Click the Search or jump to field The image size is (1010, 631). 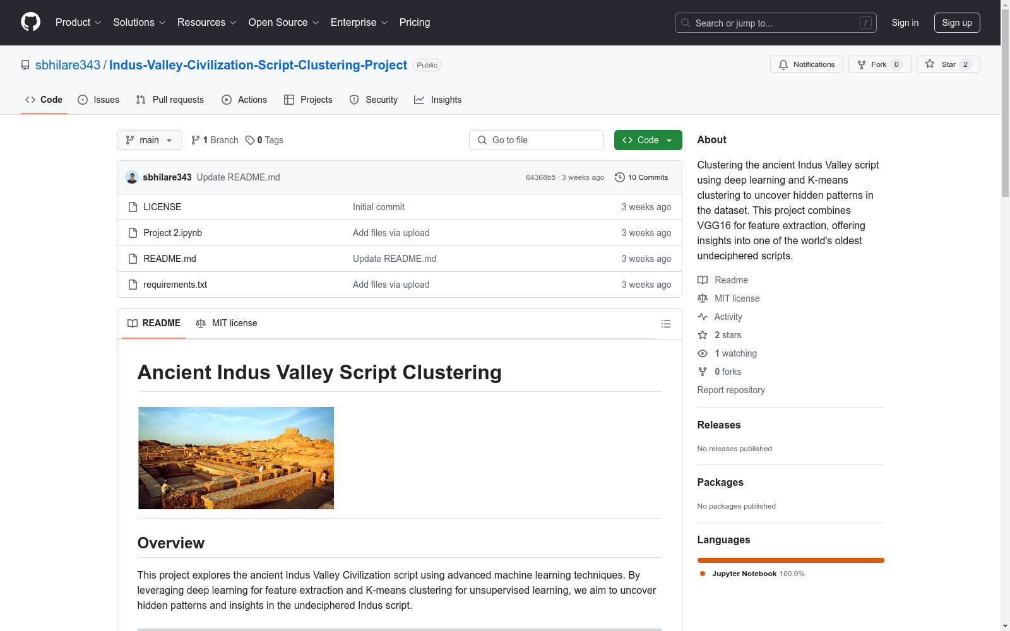(x=776, y=23)
